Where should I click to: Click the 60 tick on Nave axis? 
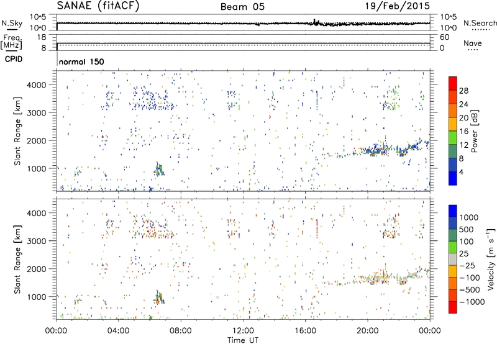444,37
